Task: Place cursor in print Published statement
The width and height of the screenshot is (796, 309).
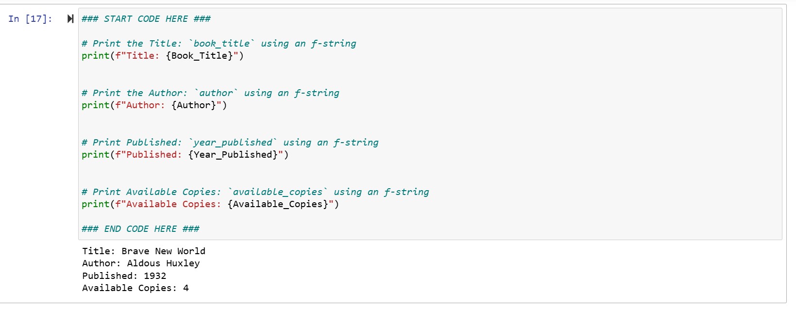Action: [185, 155]
